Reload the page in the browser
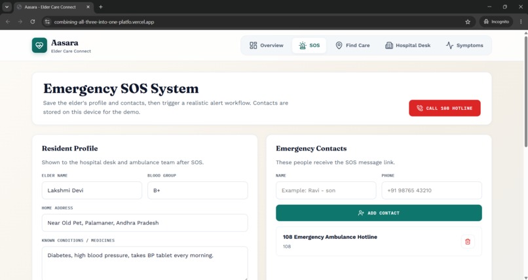 (33, 22)
